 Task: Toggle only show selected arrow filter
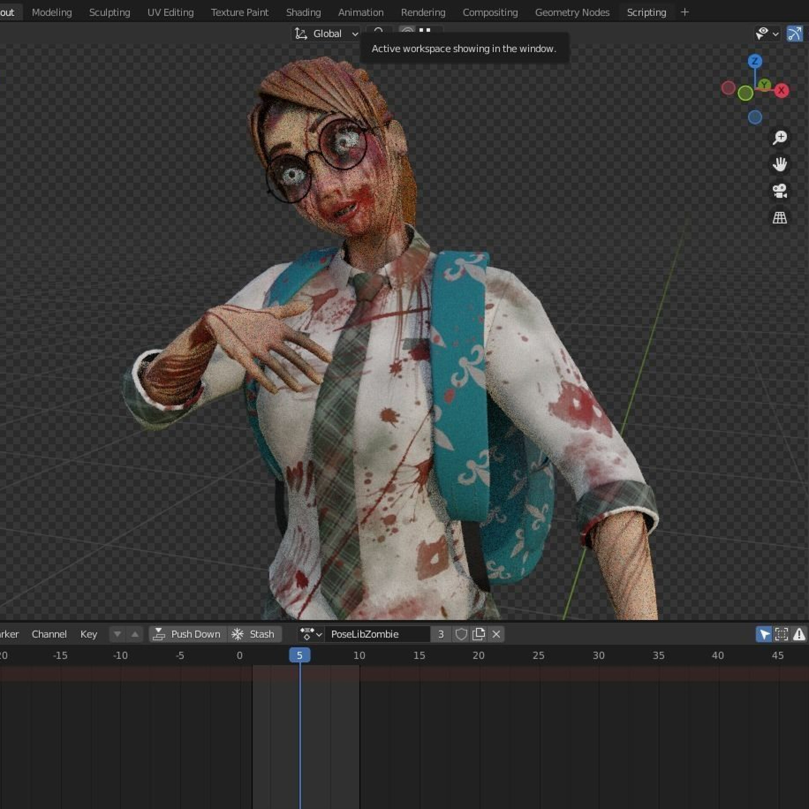763,634
